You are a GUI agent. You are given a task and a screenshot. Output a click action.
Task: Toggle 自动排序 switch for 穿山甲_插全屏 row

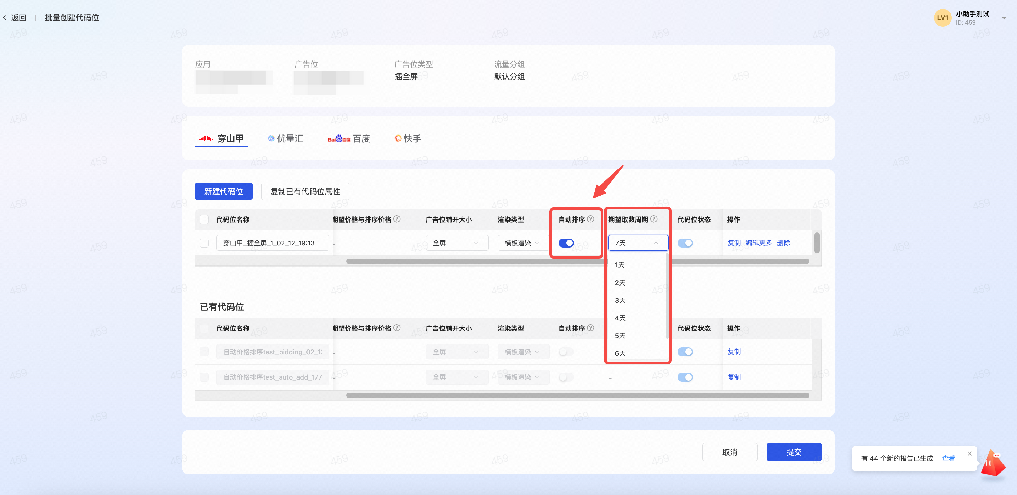(x=566, y=243)
